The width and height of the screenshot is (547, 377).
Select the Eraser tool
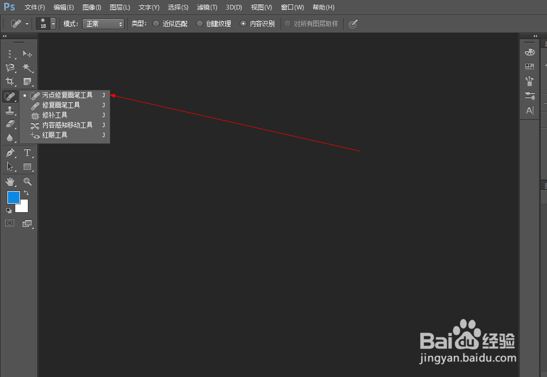tap(10, 124)
